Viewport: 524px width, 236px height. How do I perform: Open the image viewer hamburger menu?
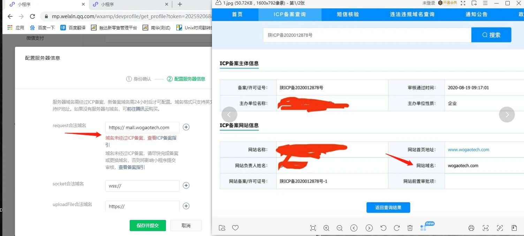(485, 3)
